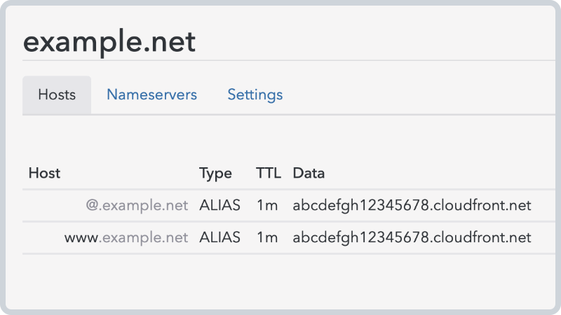Click cloudfront.net data for @.example.net record
The width and height of the screenshot is (561, 315).
(412, 205)
